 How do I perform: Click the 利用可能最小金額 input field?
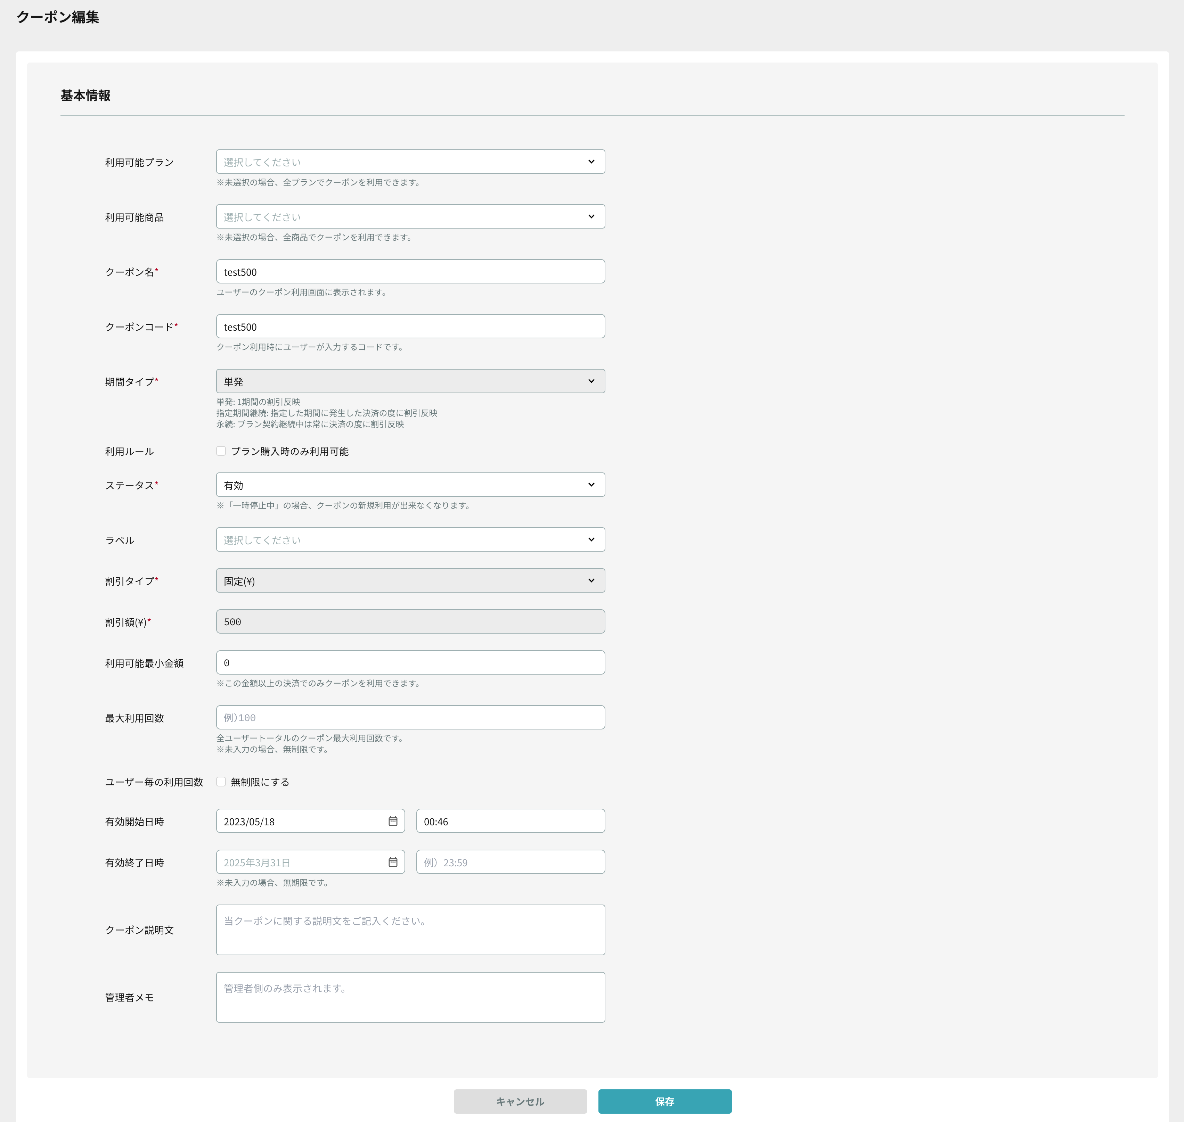pos(410,663)
